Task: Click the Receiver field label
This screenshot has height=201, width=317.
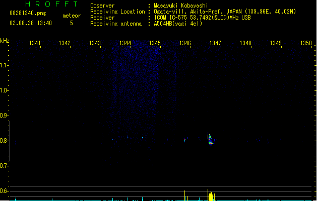Action: (x=102, y=18)
